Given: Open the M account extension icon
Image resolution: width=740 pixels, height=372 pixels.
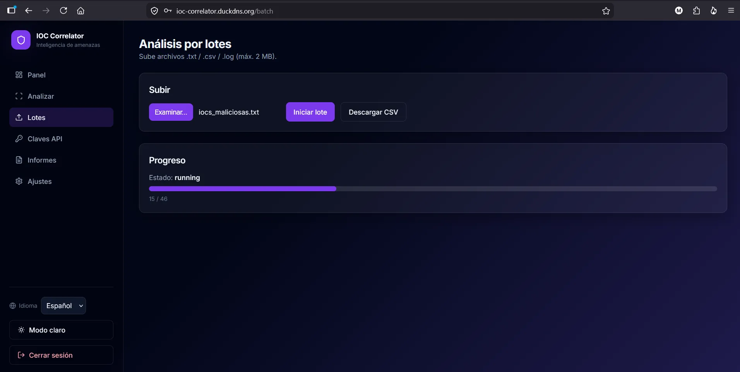Looking at the screenshot, I should click(x=679, y=11).
